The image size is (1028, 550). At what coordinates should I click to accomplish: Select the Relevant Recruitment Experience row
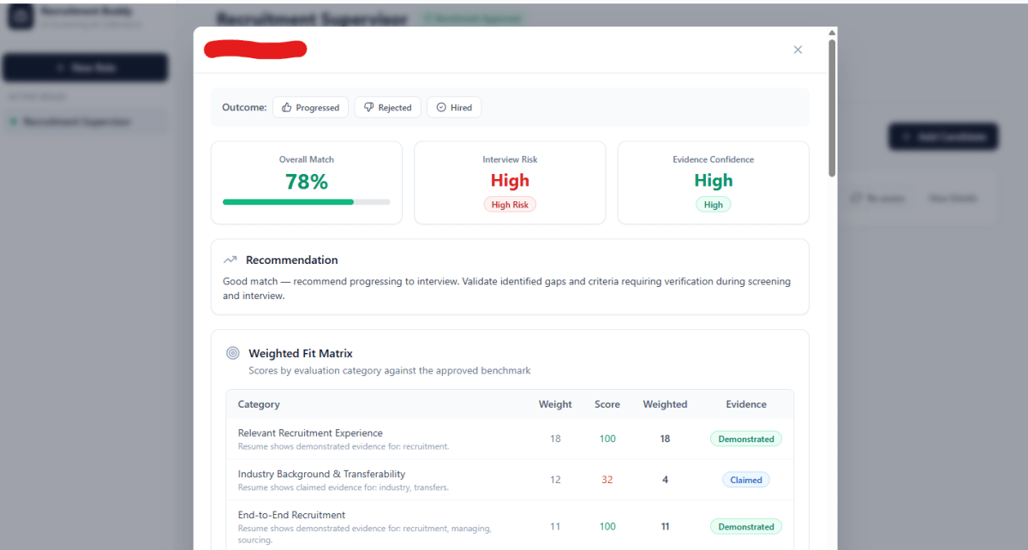point(510,439)
